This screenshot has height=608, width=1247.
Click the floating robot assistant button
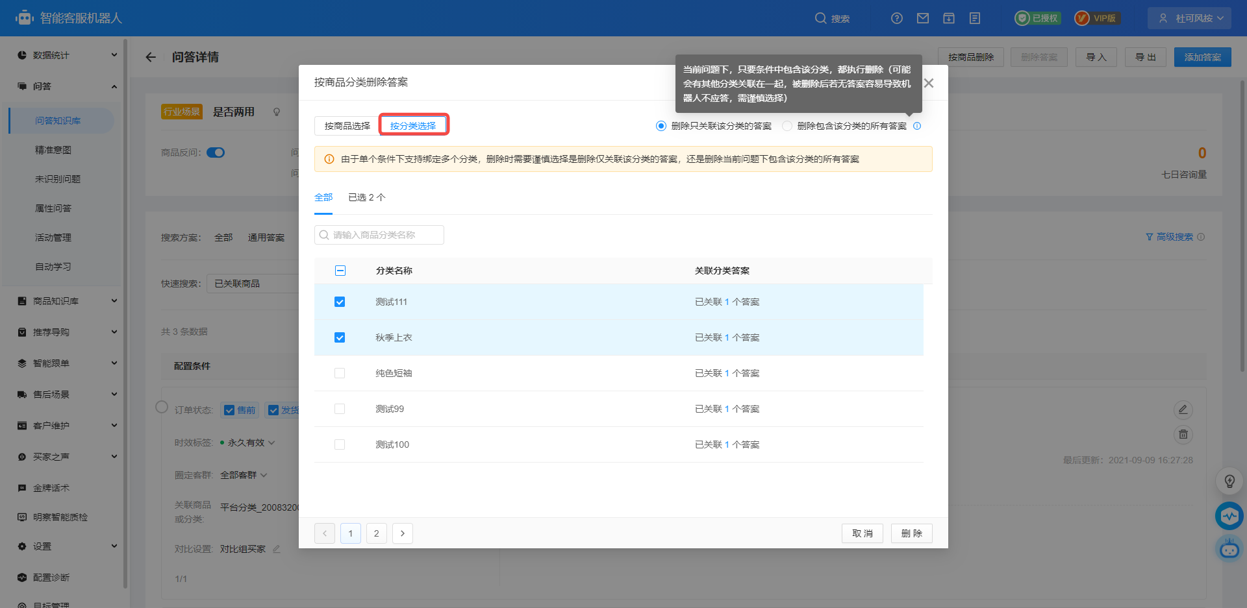(1229, 549)
